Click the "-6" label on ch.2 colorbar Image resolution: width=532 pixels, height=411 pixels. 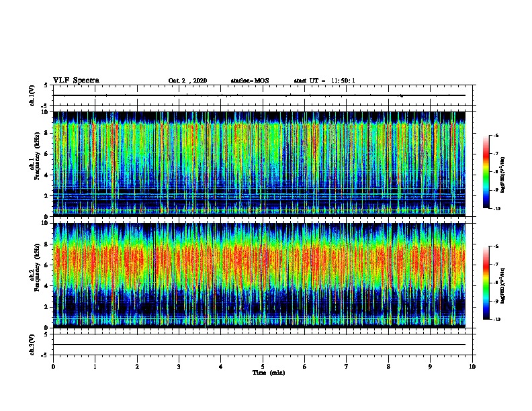pyautogui.click(x=496, y=246)
